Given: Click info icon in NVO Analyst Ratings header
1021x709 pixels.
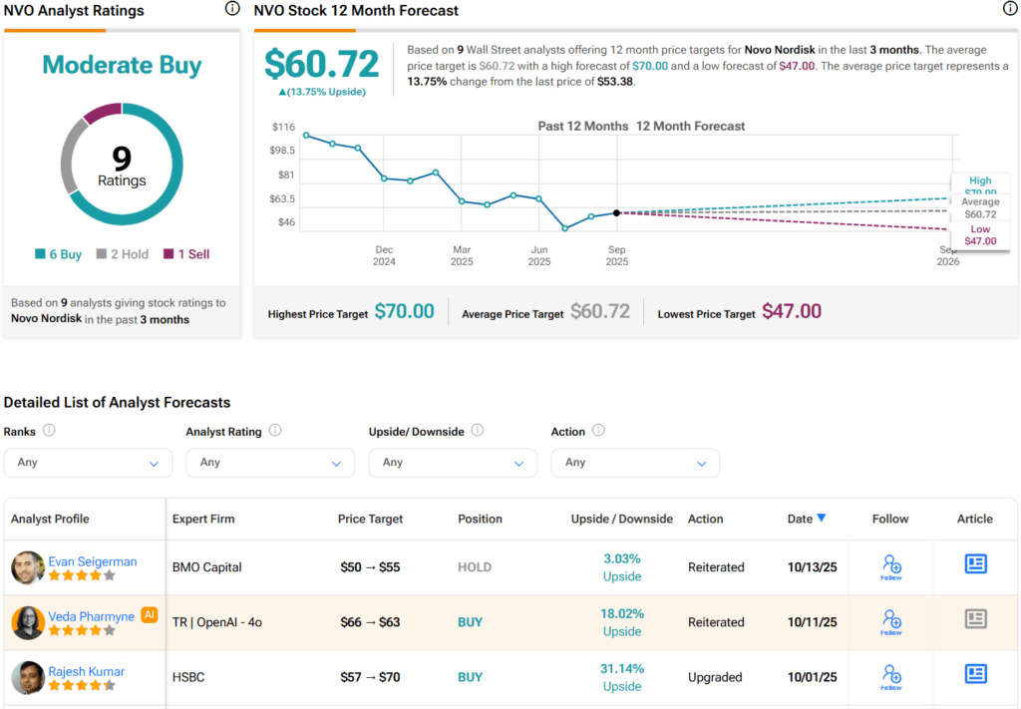Looking at the screenshot, I should (x=232, y=9).
